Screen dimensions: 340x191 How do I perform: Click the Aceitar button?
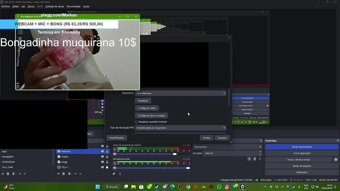click(x=207, y=138)
